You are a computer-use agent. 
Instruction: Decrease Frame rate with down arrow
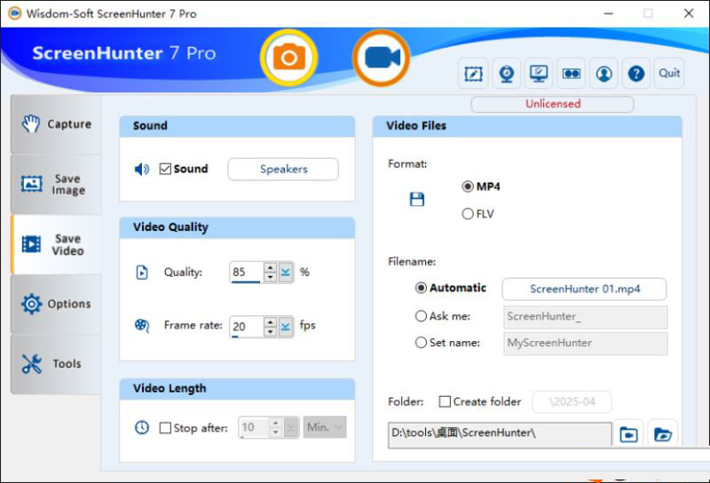point(271,332)
